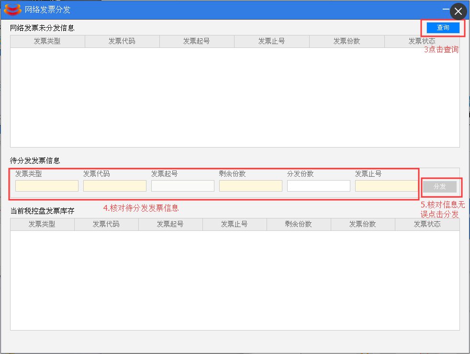This screenshot has height=354, width=470.
Task: Click the 网络发票未分发信息 label
Action: pyautogui.click(x=42, y=28)
